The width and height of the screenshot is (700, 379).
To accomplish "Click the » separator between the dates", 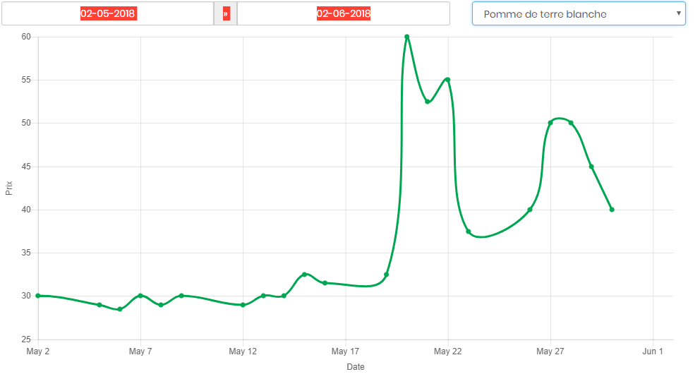I will [226, 14].
